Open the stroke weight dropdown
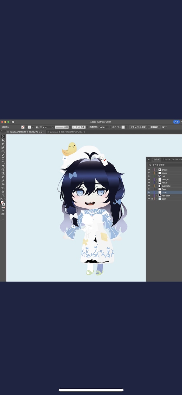Image resolution: width=182 pixels, height=395 pixels. tap(52, 127)
